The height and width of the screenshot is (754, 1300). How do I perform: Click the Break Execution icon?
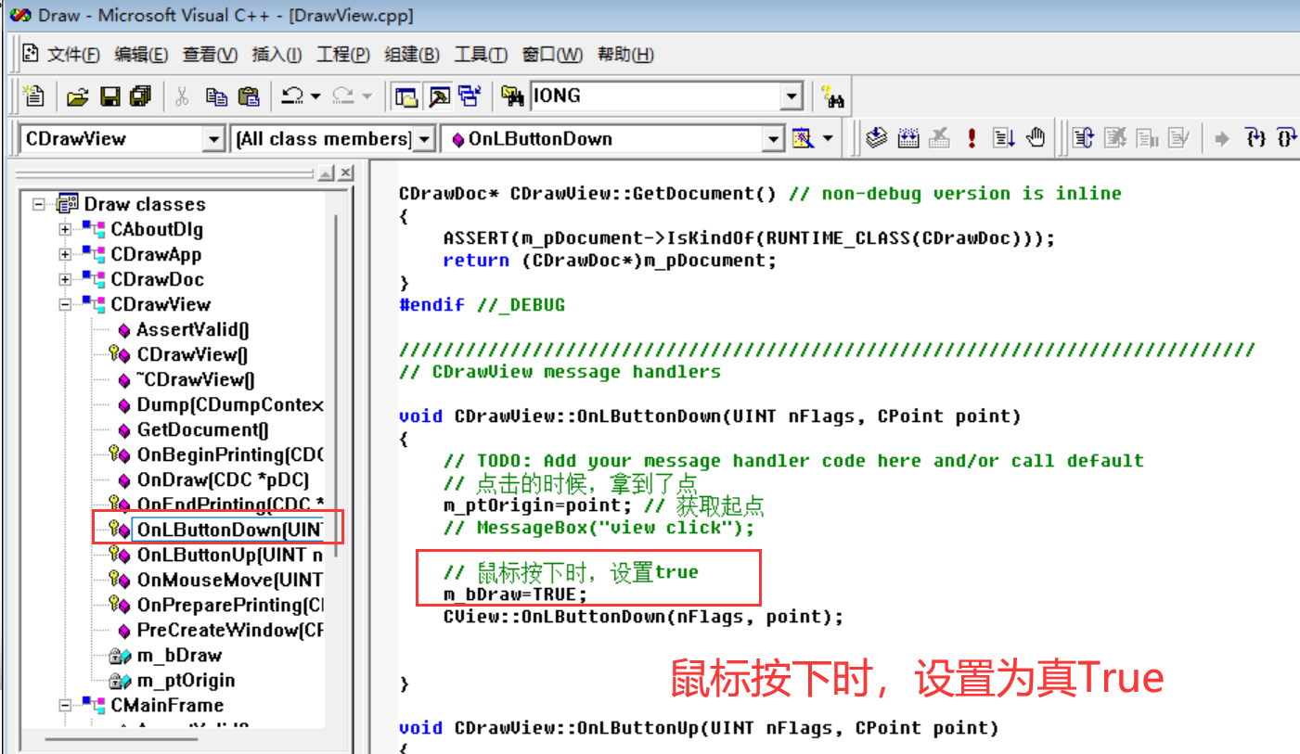pos(1147,139)
